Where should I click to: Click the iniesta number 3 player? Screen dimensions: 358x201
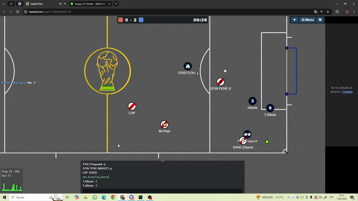click(252, 101)
